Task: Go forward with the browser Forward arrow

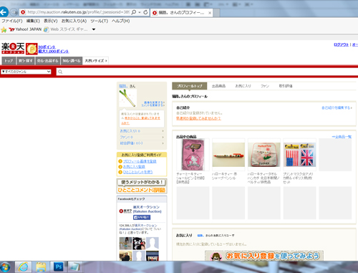Action: [14, 12]
